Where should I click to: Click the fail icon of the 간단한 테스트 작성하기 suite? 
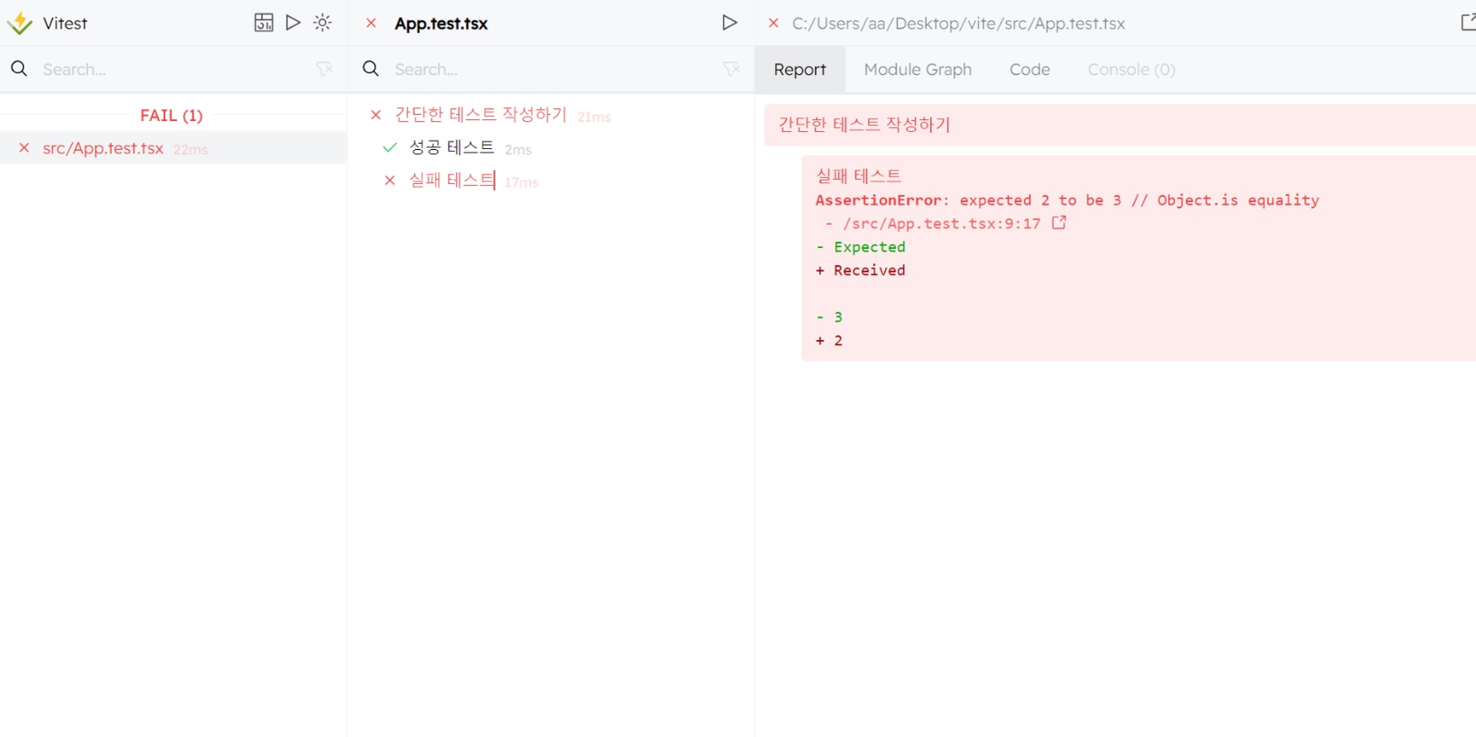pyautogui.click(x=375, y=115)
